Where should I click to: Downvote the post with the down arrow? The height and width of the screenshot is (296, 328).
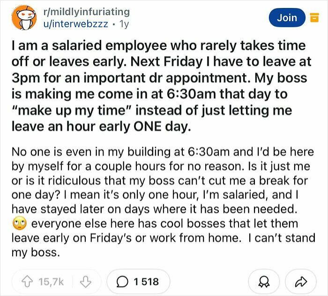[x=84, y=281]
